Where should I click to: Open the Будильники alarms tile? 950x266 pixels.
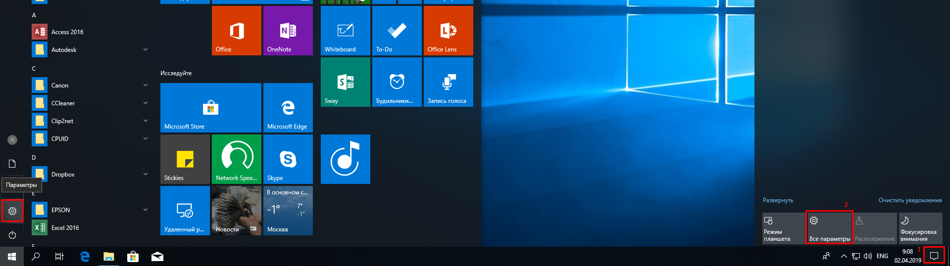click(x=397, y=82)
